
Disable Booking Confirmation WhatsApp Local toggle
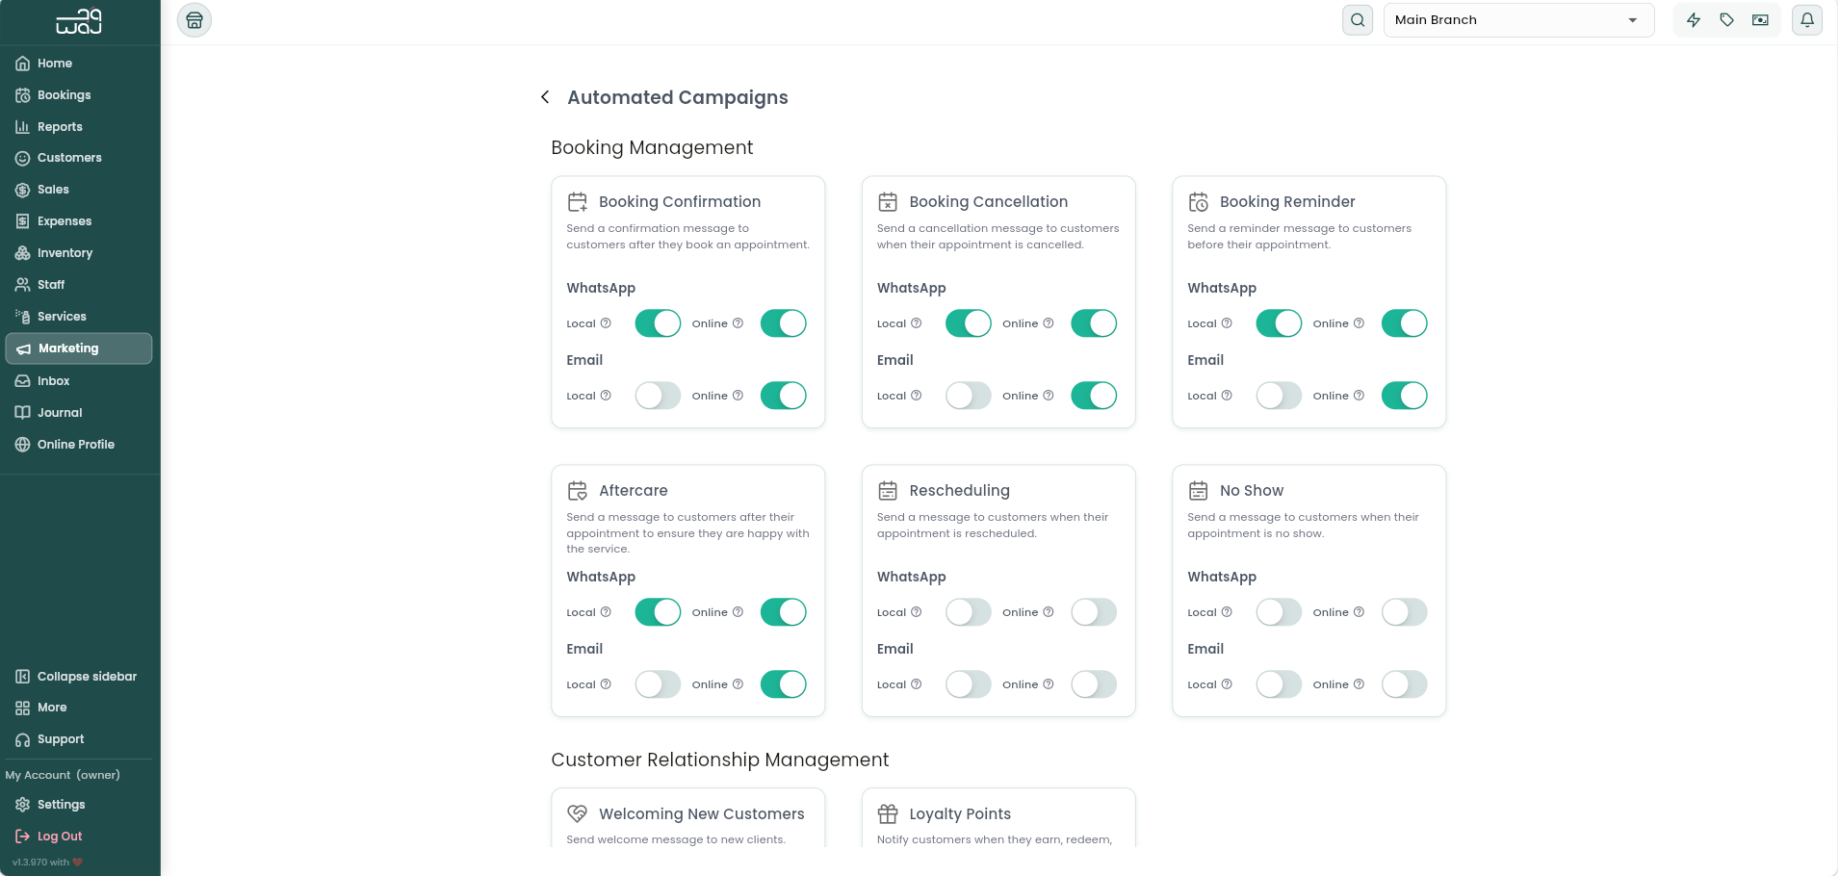(658, 323)
